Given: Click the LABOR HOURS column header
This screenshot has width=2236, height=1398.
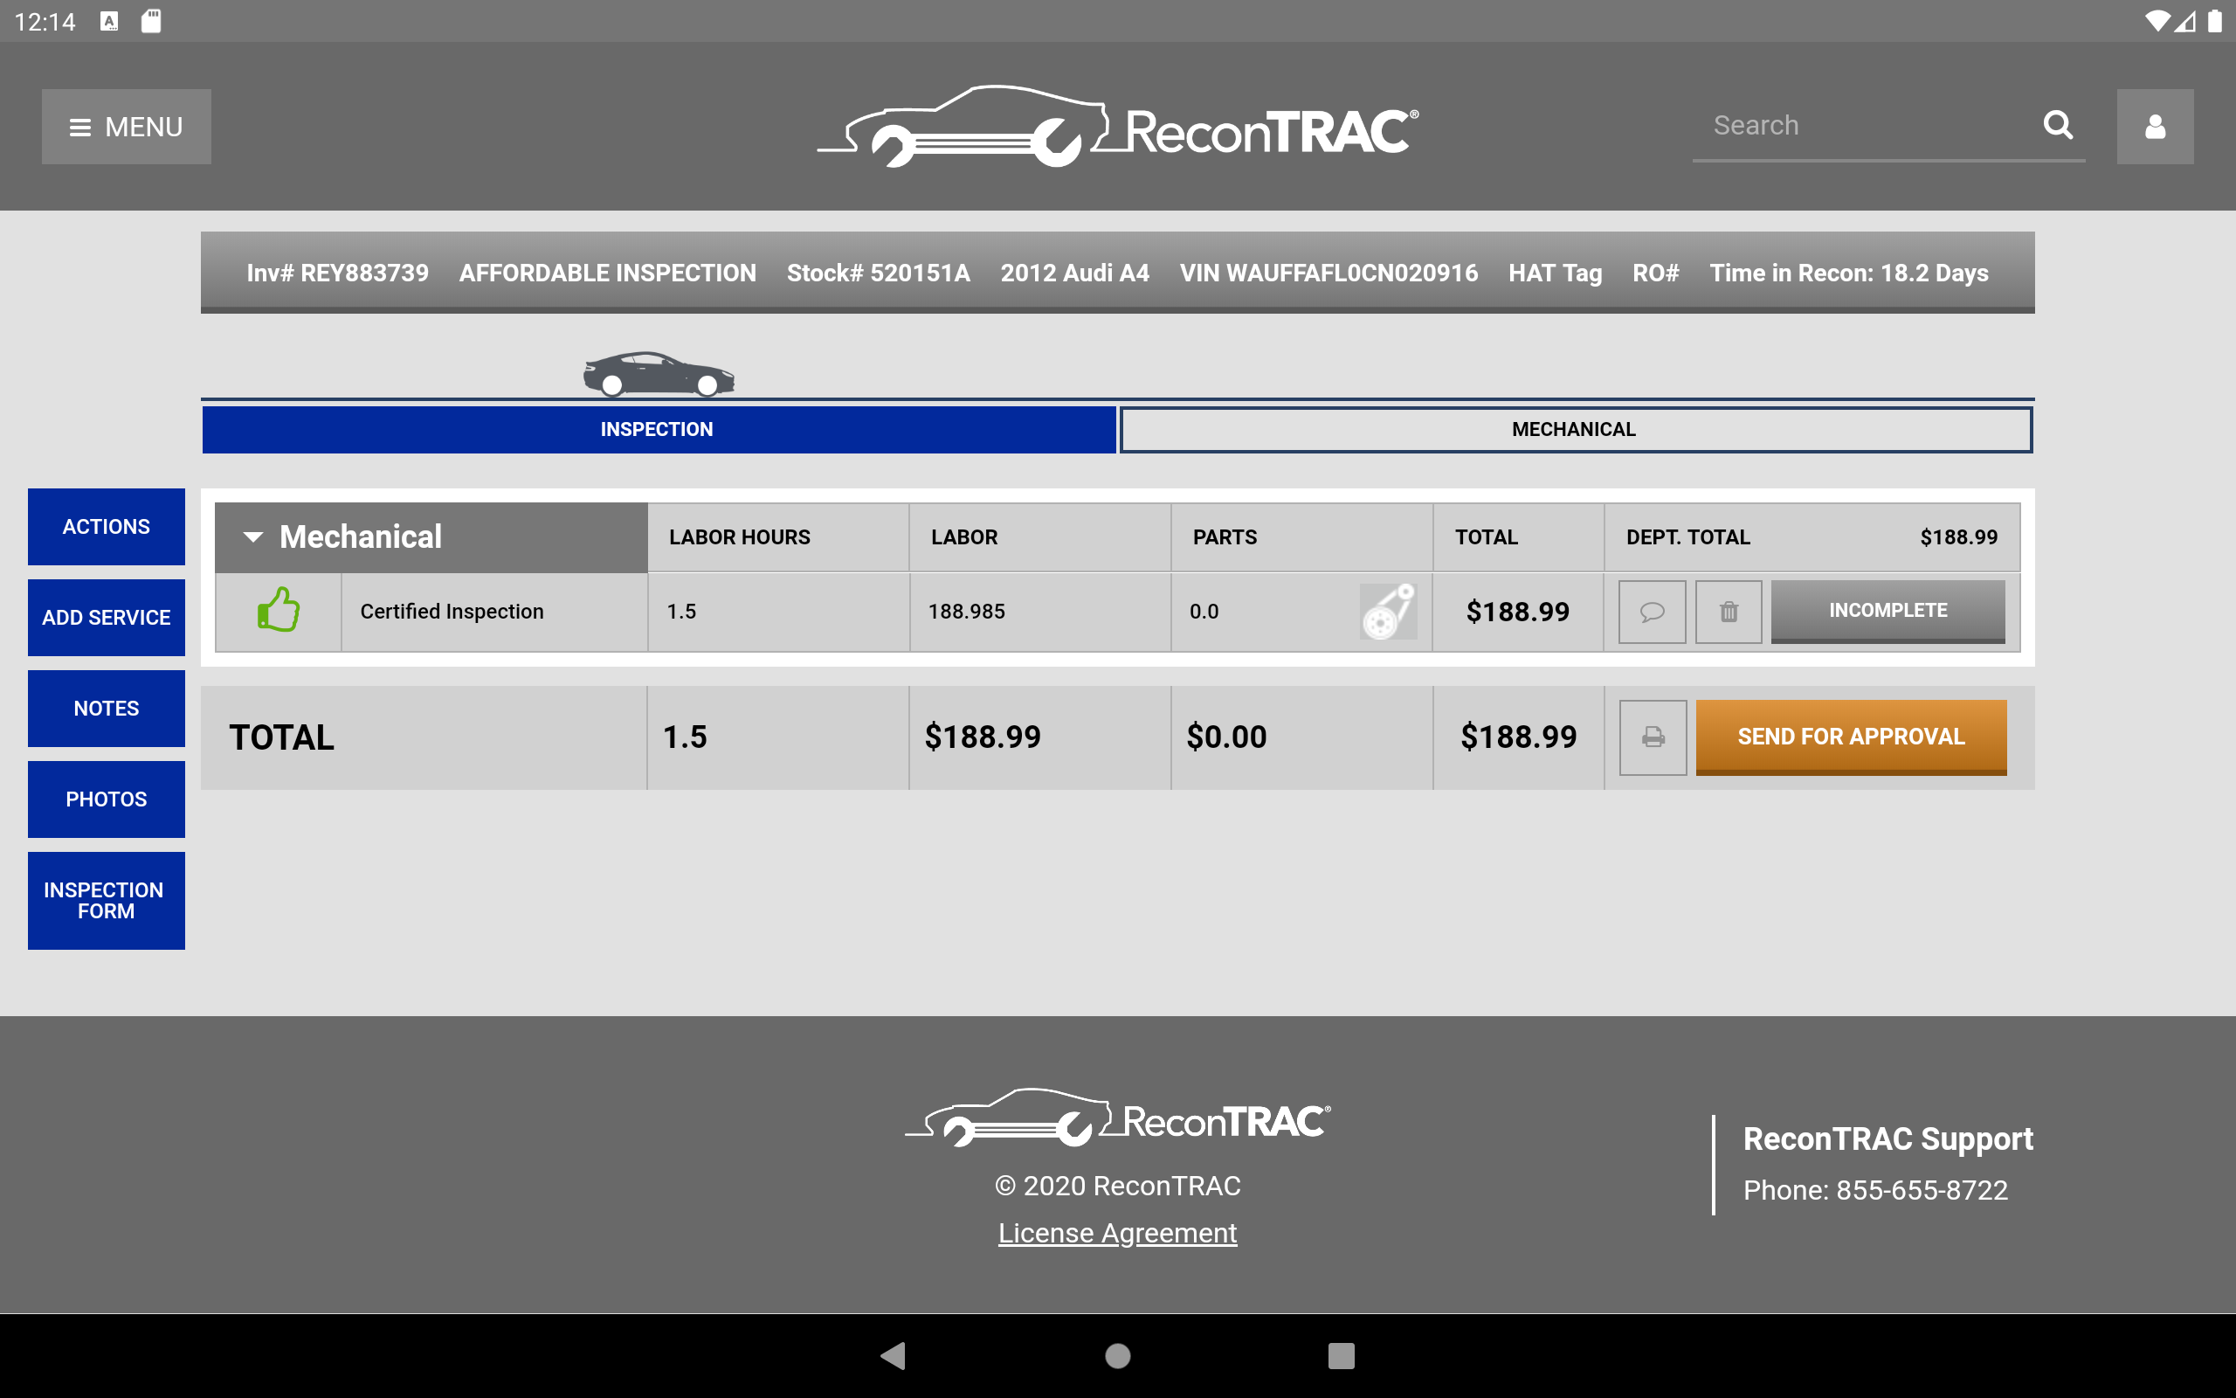Looking at the screenshot, I should click(739, 537).
